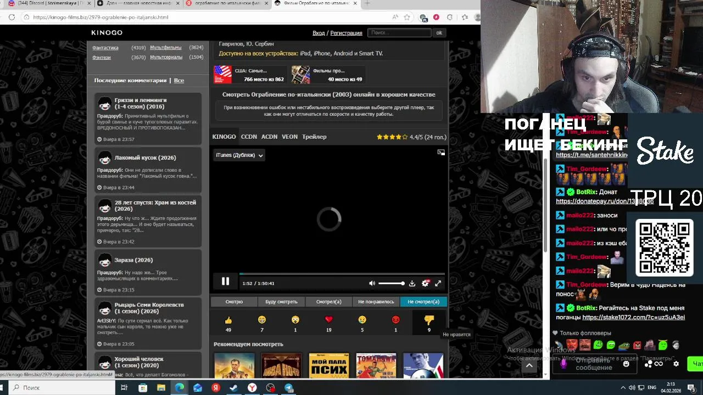Click the Отправить сообщение chat input
The height and width of the screenshot is (395, 703).
click(594, 364)
